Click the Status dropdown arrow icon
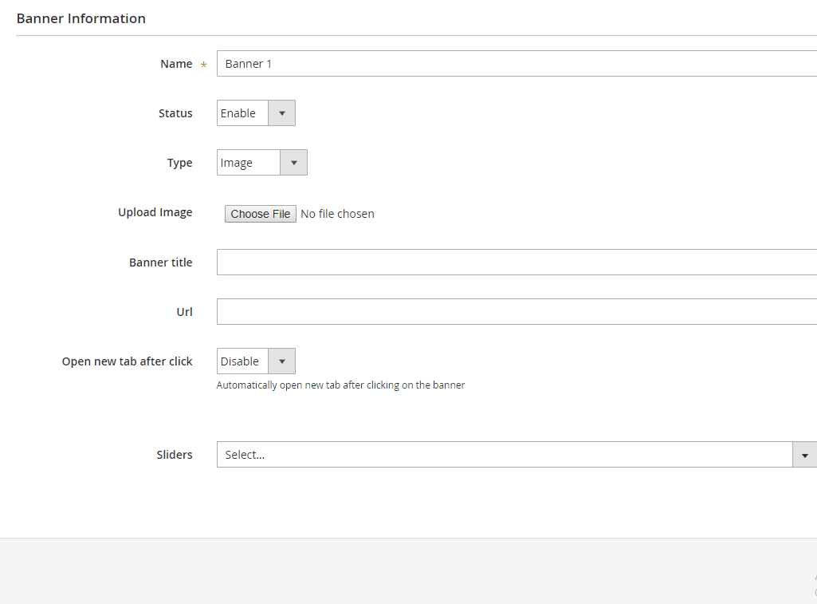The height and width of the screenshot is (604, 817). [x=281, y=113]
